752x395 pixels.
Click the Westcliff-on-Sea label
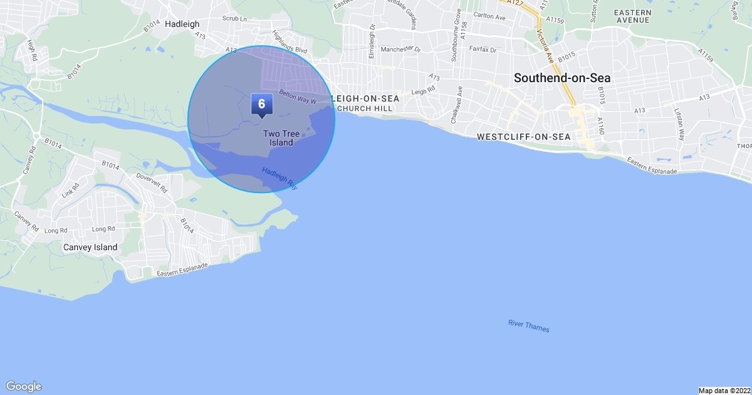(523, 136)
